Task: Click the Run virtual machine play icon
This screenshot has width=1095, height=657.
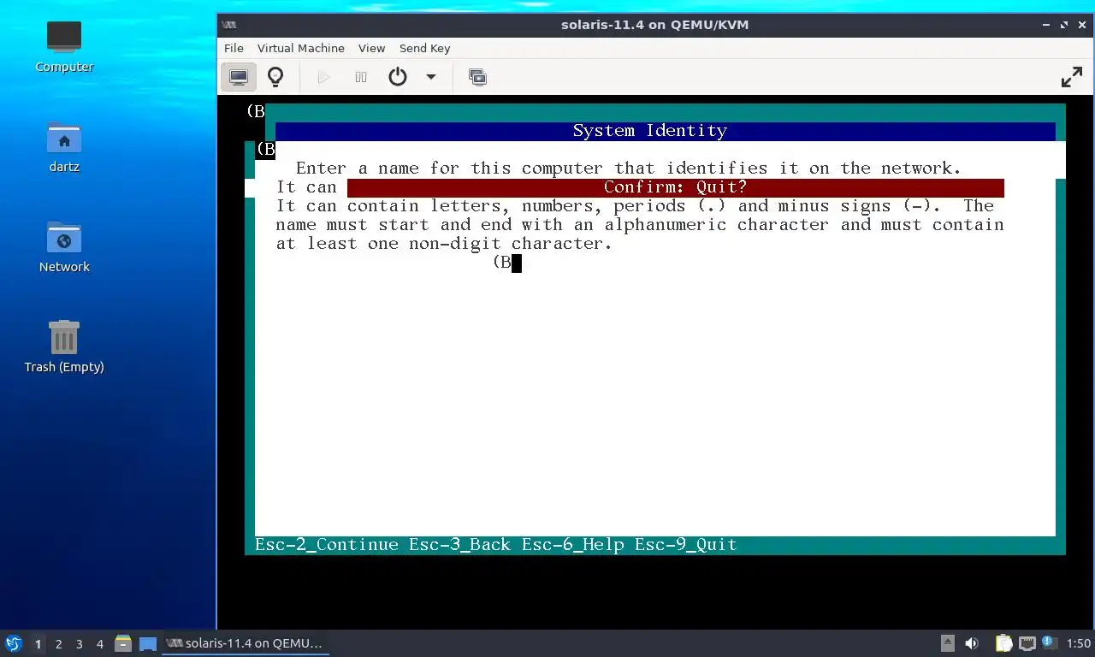Action: pyautogui.click(x=323, y=77)
